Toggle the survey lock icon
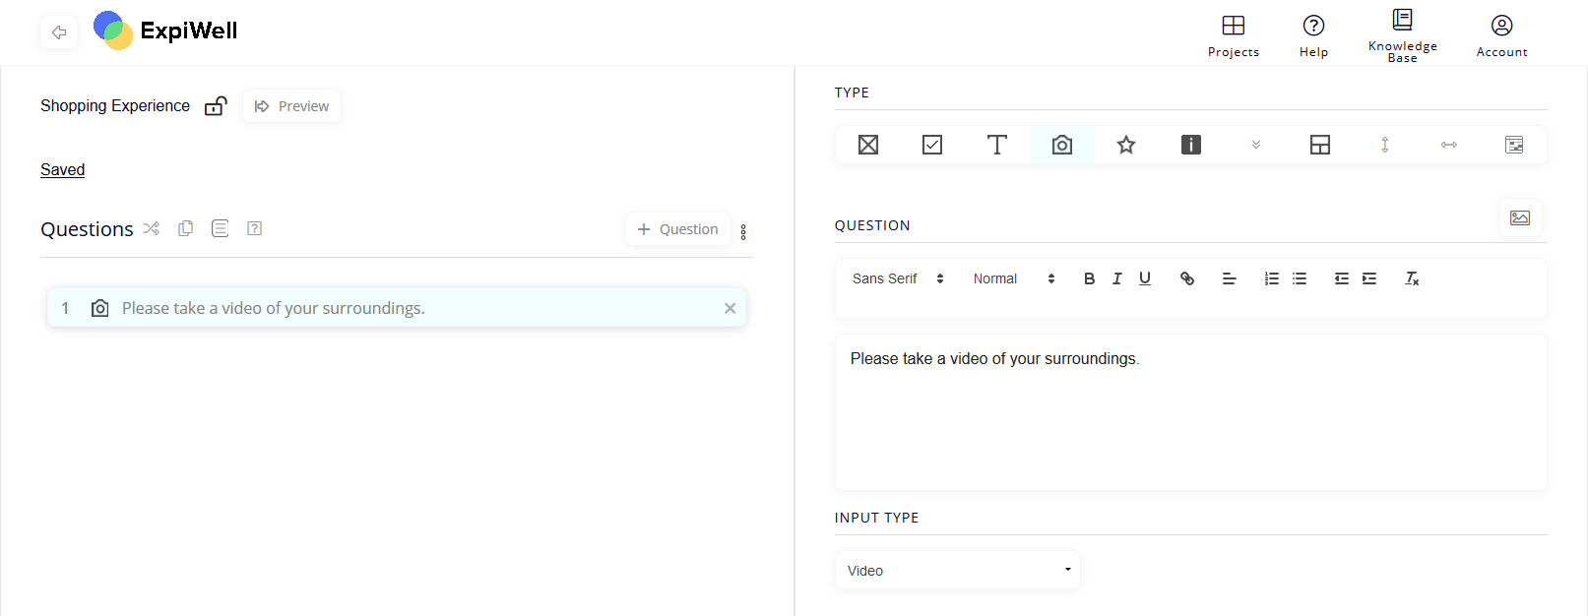The width and height of the screenshot is (1588, 616). pyautogui.click(x=216, y=106)
